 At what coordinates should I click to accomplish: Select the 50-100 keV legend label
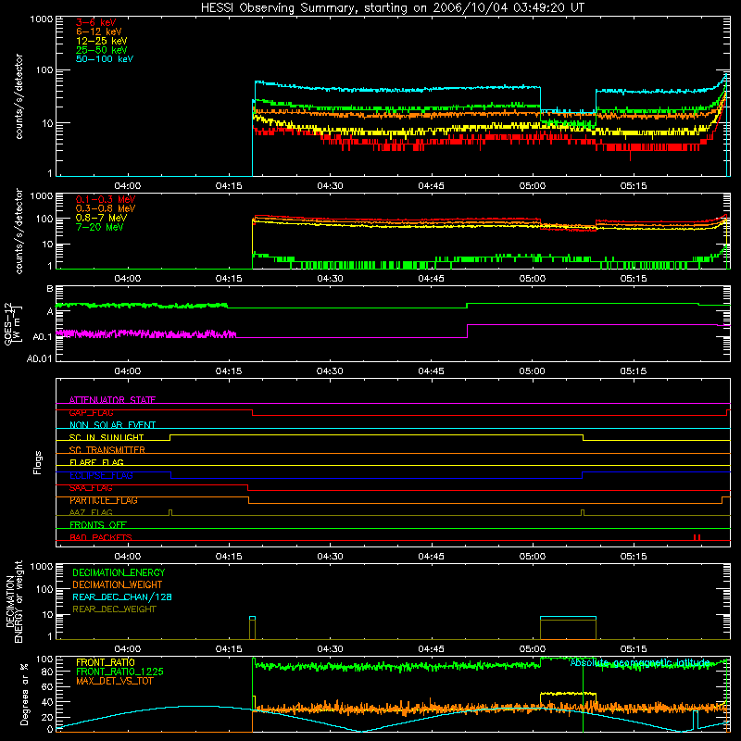(x=105, y=58)
